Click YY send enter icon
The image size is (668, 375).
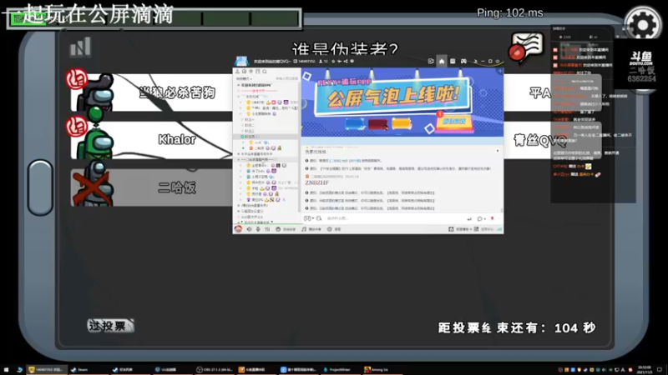tap(469, 219)
